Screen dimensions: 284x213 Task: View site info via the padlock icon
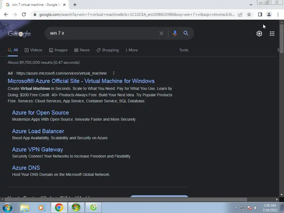(x=35, y=14)
